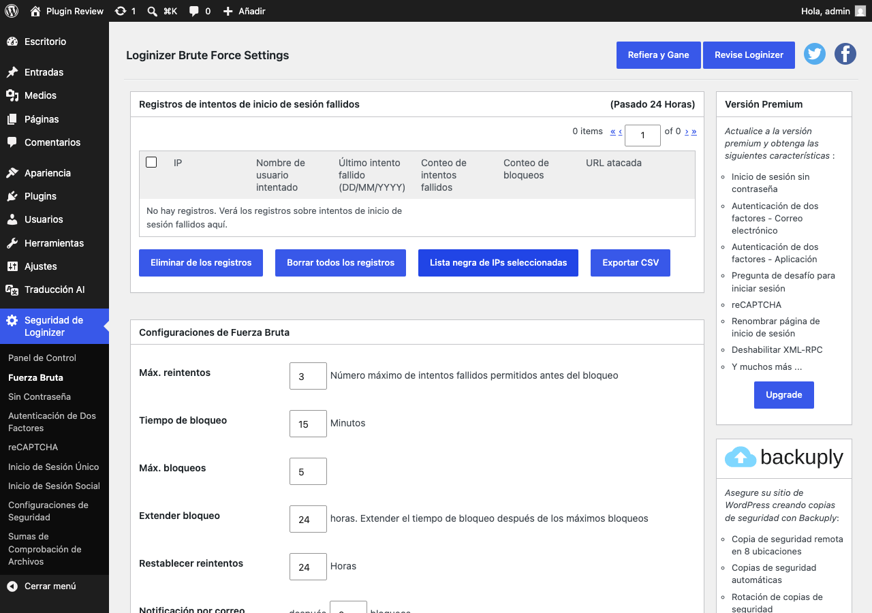The image size is (872, 613).
Task: Click the Tiempo de bloqueo input field
Action: [308, 424]
